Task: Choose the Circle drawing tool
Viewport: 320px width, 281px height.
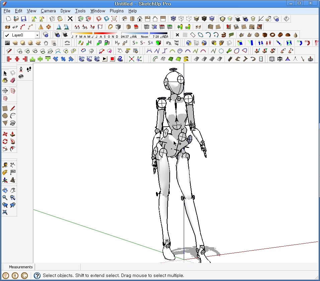Action: click(5, 116)
